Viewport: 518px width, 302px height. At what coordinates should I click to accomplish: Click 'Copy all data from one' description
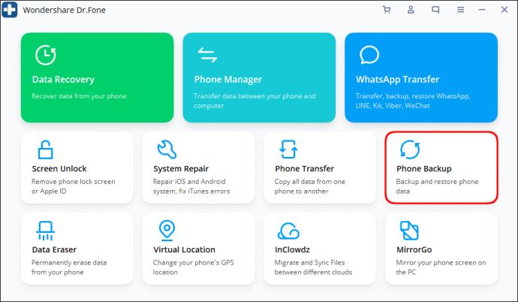pyautogui.click(x=310, y=186)
